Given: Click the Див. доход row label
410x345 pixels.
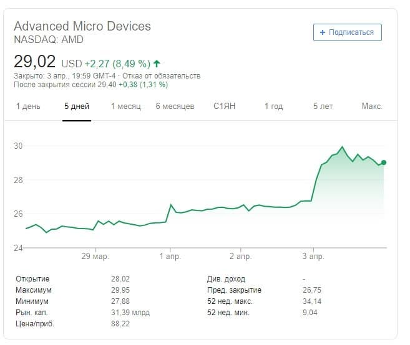Looking at the screenshot, I should 226,279.
